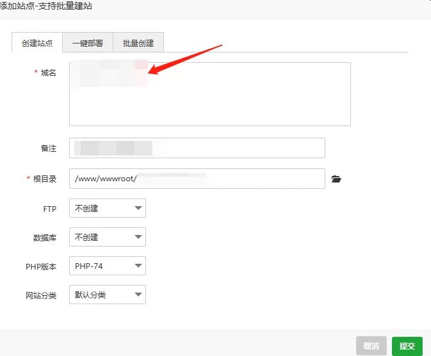Switch to the 批量创建 tab
431x356 pixels.
coord(138,43)
